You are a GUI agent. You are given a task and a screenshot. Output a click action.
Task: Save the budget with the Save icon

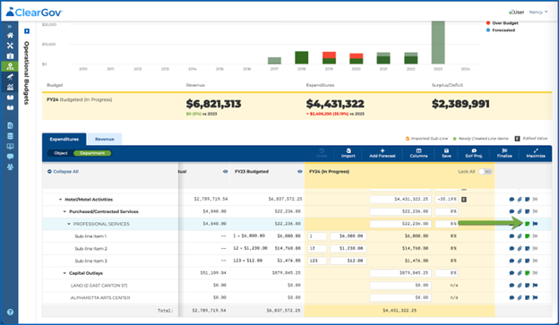pyautogui.click(x=446, y=153)
